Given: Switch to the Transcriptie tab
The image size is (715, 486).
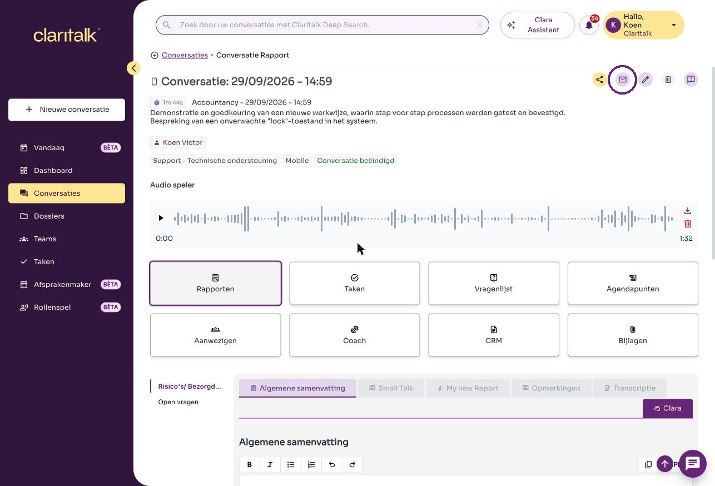Looking at the screenshot, I should click(630, 388).
